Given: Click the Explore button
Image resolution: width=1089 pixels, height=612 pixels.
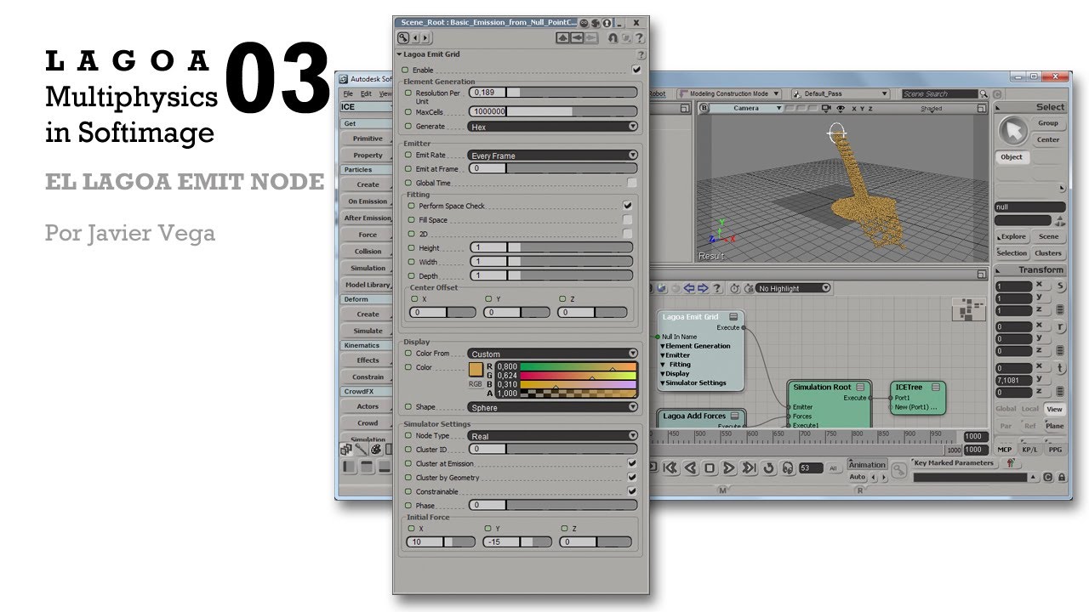Looking at the screenshot, I should [1012, 236].
